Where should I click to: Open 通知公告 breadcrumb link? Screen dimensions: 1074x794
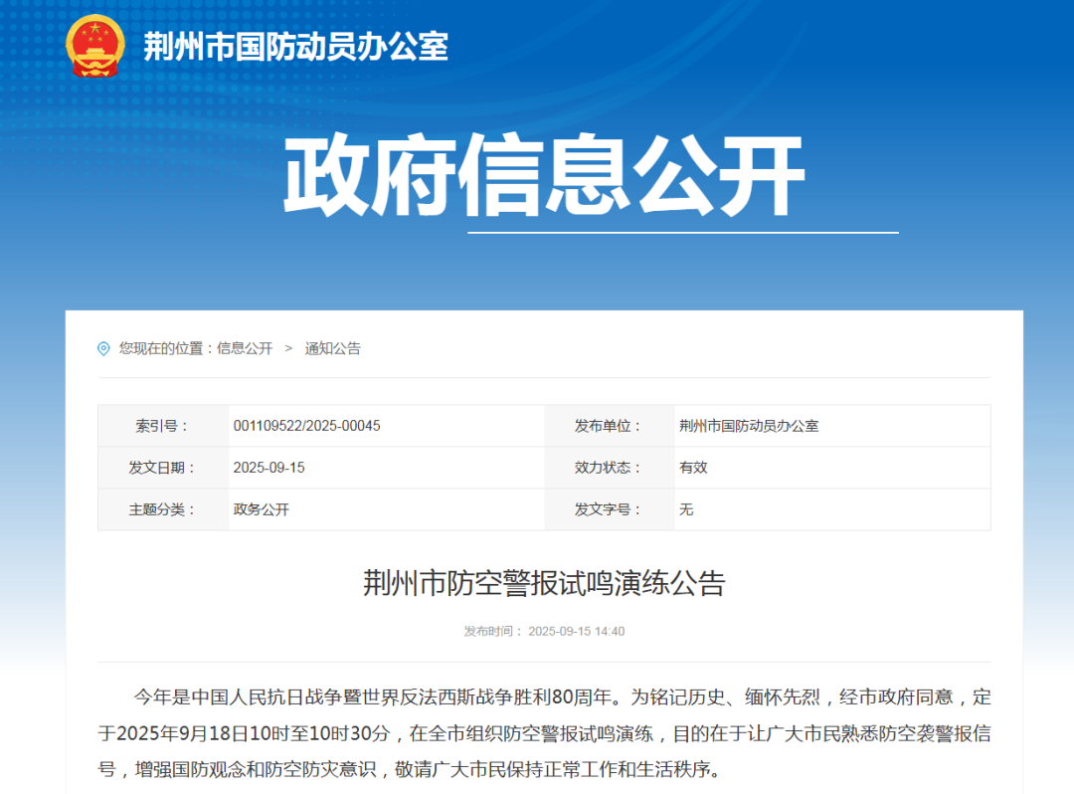coord(332,348)
